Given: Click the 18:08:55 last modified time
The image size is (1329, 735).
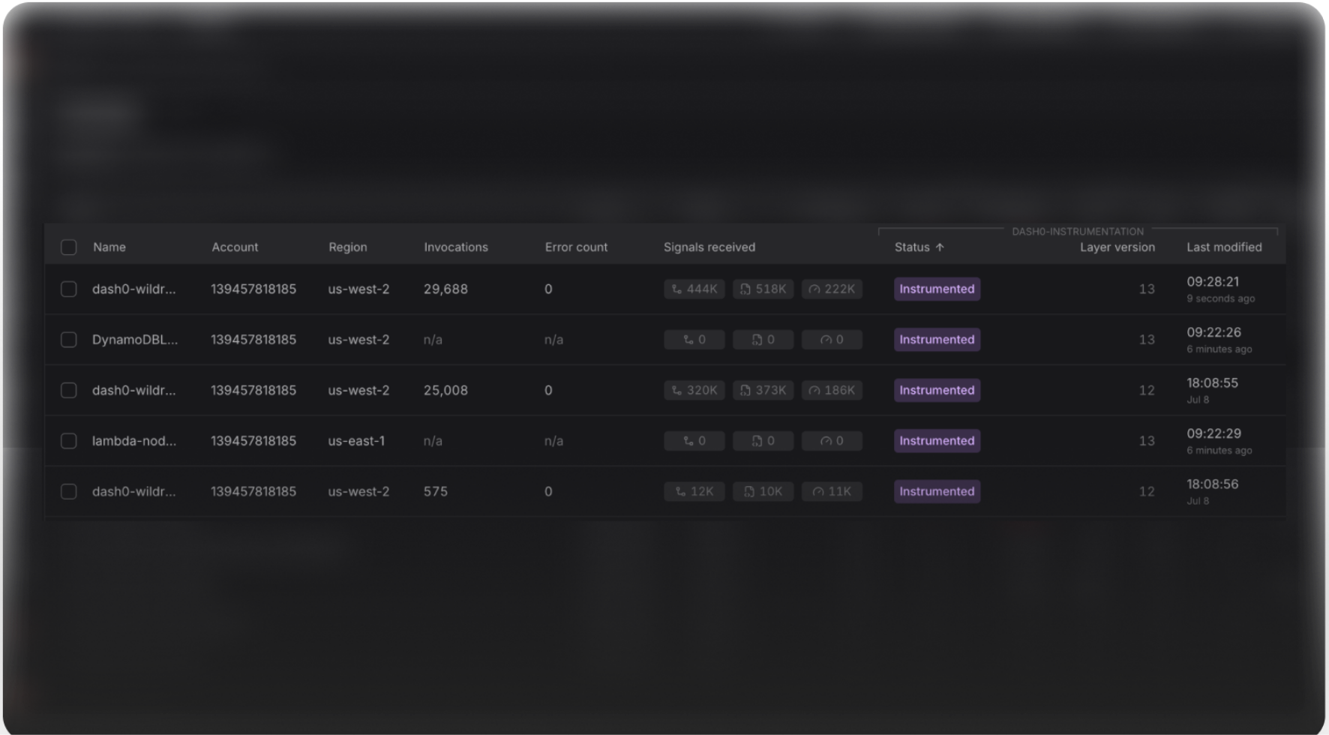Looking at the screenshot, I should (x=1212, y=383).
